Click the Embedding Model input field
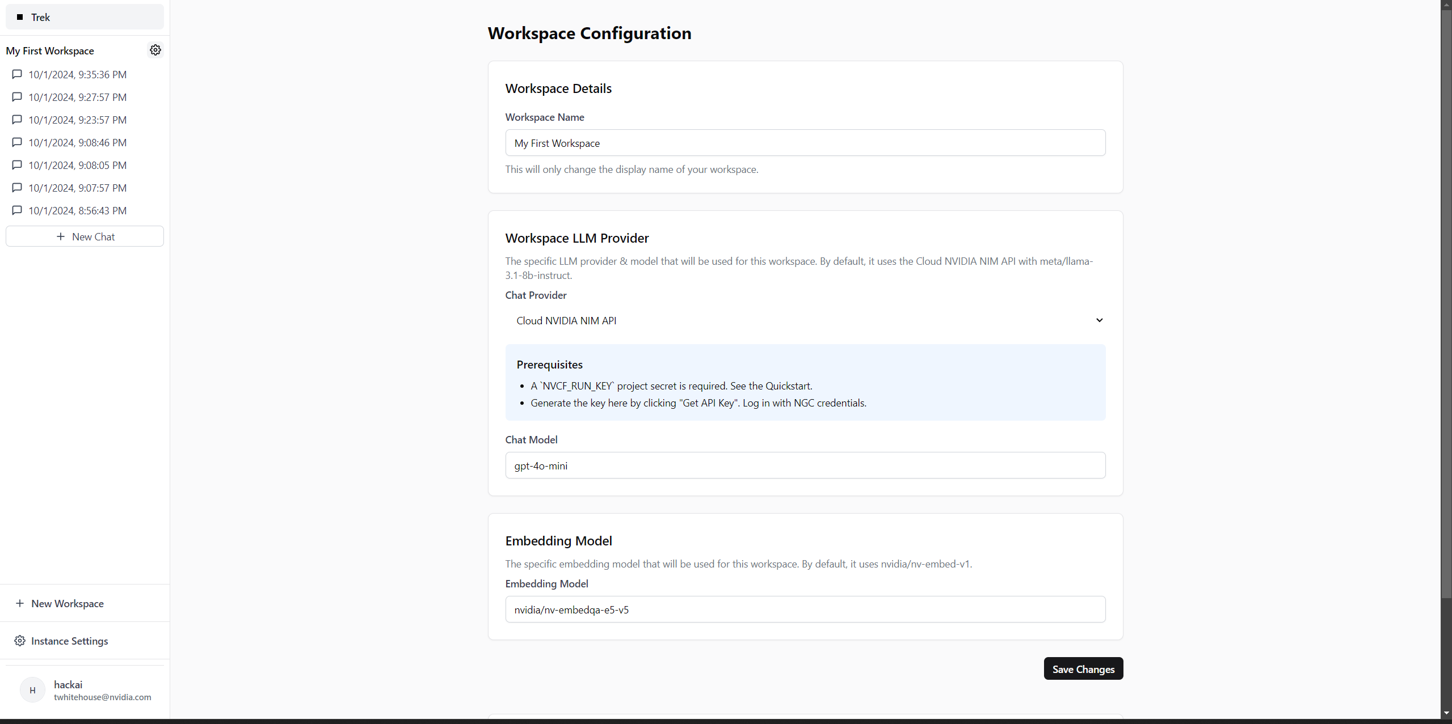1452x724 pixels. [805, 609]
